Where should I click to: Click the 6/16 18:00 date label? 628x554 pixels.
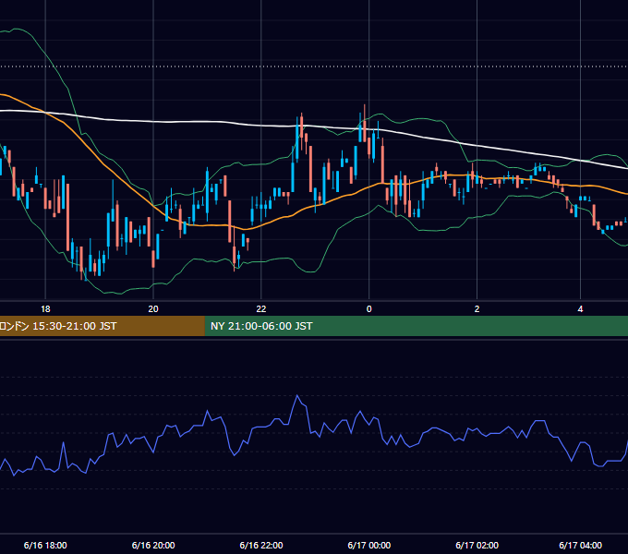click(x=45, y=545)
